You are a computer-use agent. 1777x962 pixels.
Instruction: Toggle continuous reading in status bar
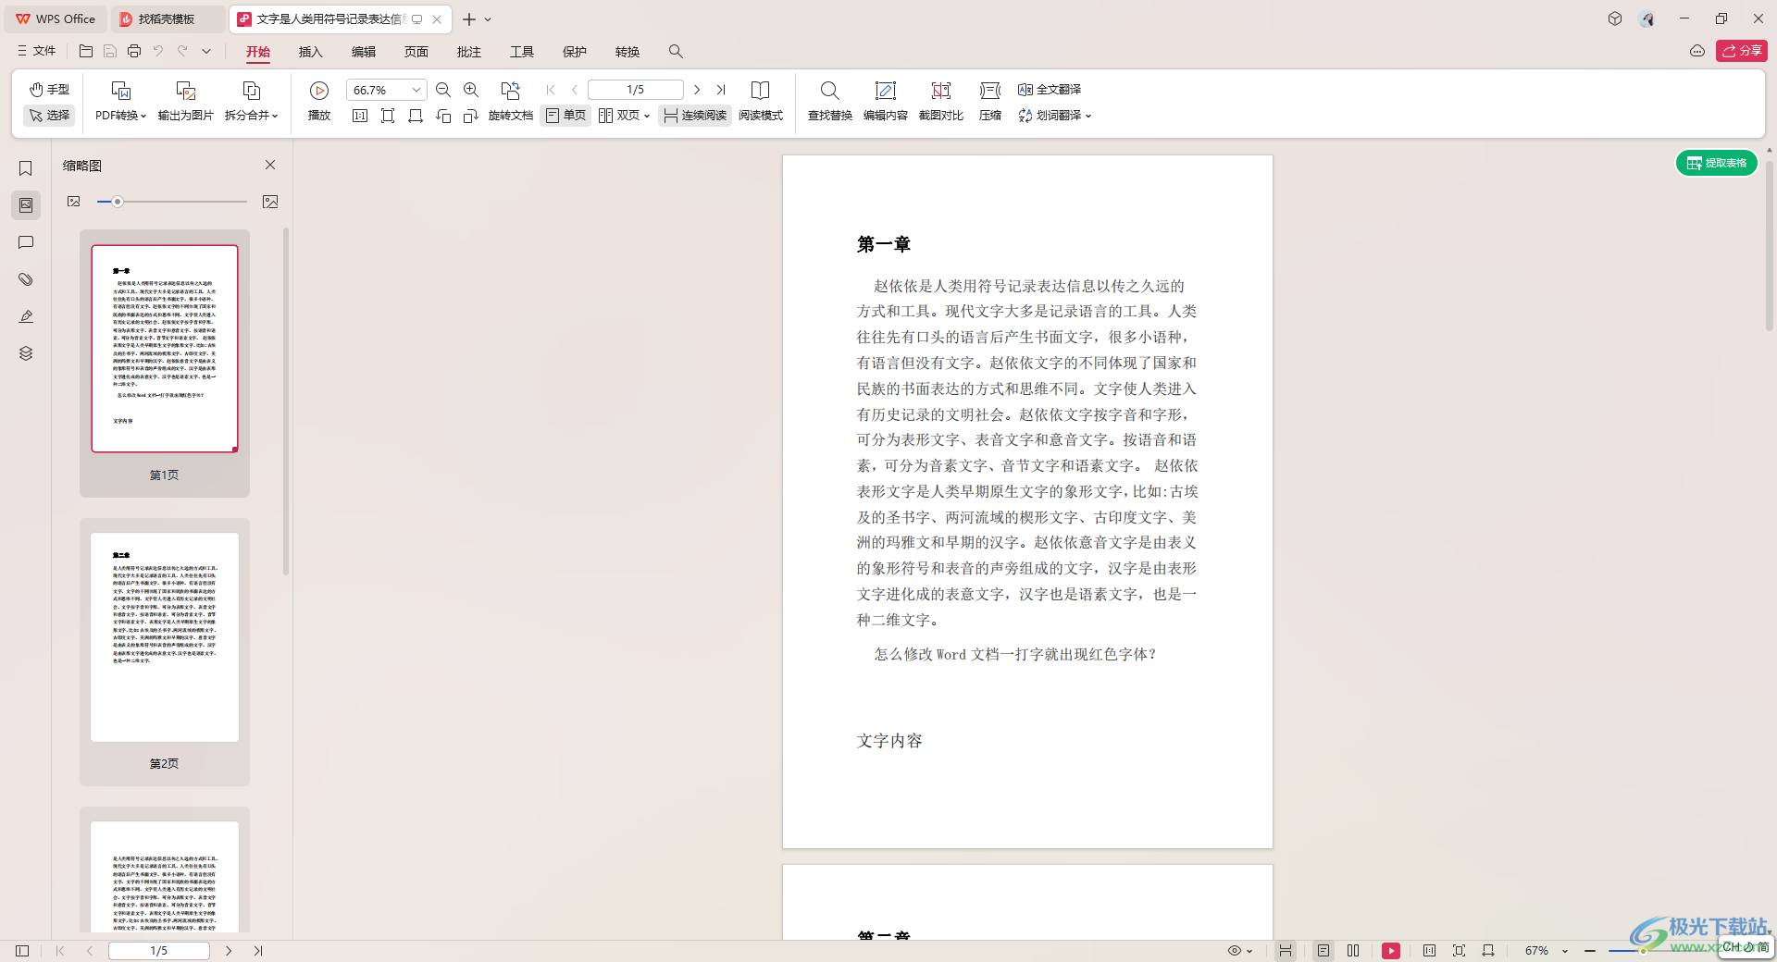1286,951
